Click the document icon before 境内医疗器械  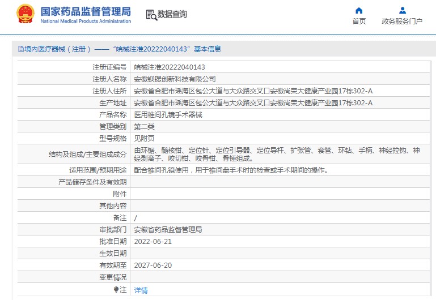coord(20,49)
